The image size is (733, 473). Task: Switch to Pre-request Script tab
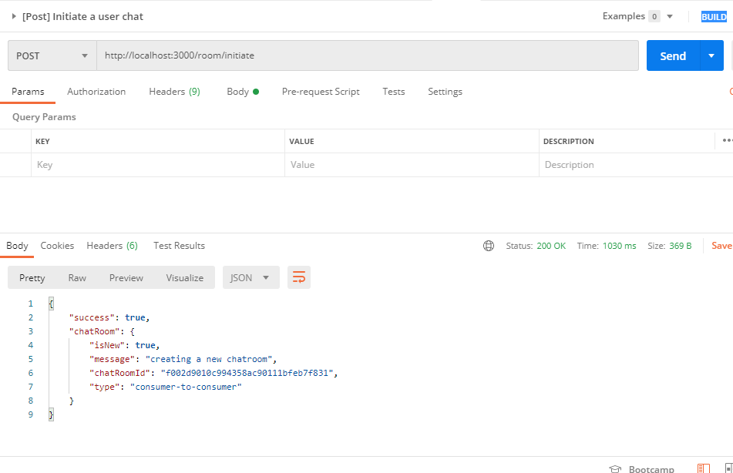[x=321, y=92]
